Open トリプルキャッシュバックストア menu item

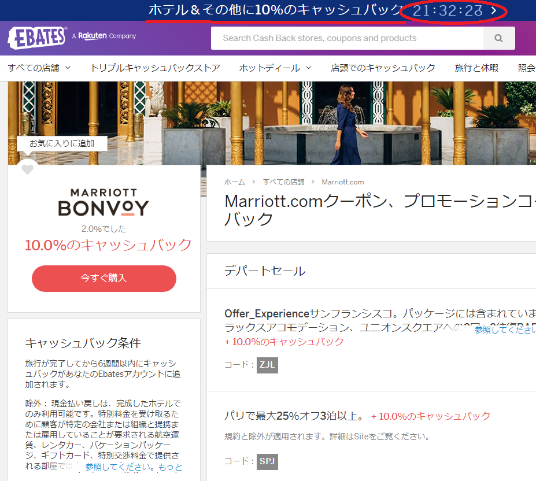coord(155,68)
